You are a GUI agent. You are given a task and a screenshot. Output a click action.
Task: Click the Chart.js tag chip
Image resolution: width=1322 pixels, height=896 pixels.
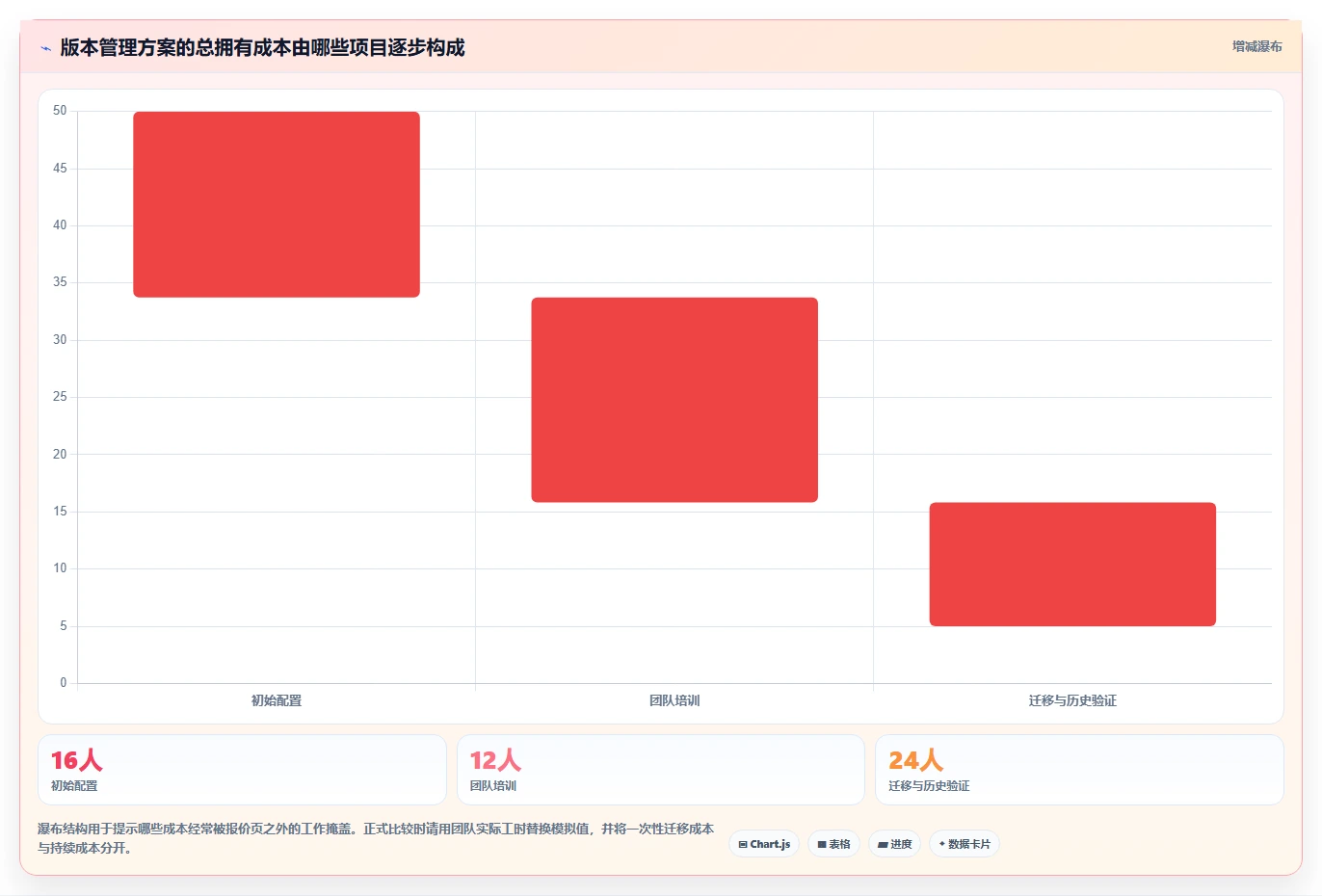point(764,844)
